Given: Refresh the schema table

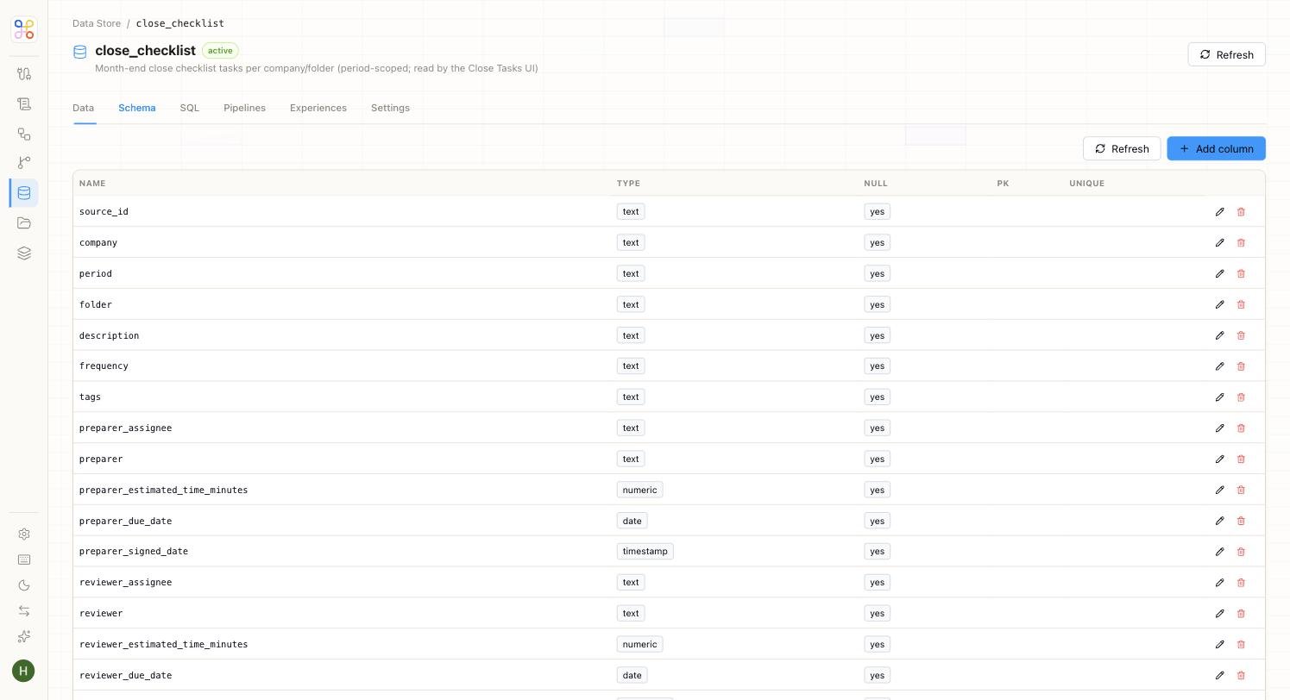Looking at the screenshot, I should (1122, 148).
